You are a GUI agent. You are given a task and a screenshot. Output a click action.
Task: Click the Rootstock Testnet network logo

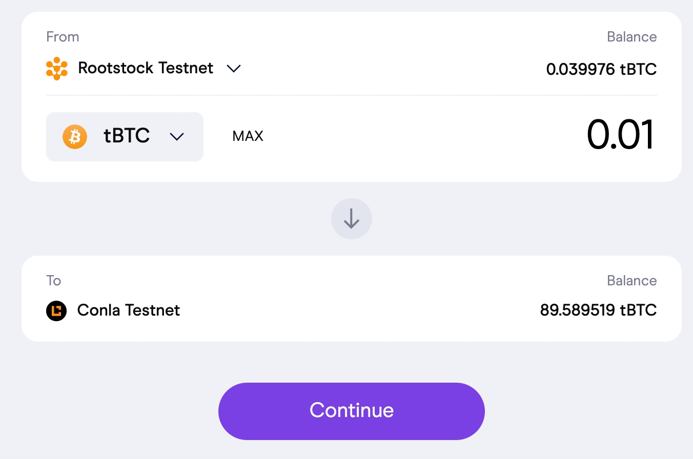click(x=57, y=68)
